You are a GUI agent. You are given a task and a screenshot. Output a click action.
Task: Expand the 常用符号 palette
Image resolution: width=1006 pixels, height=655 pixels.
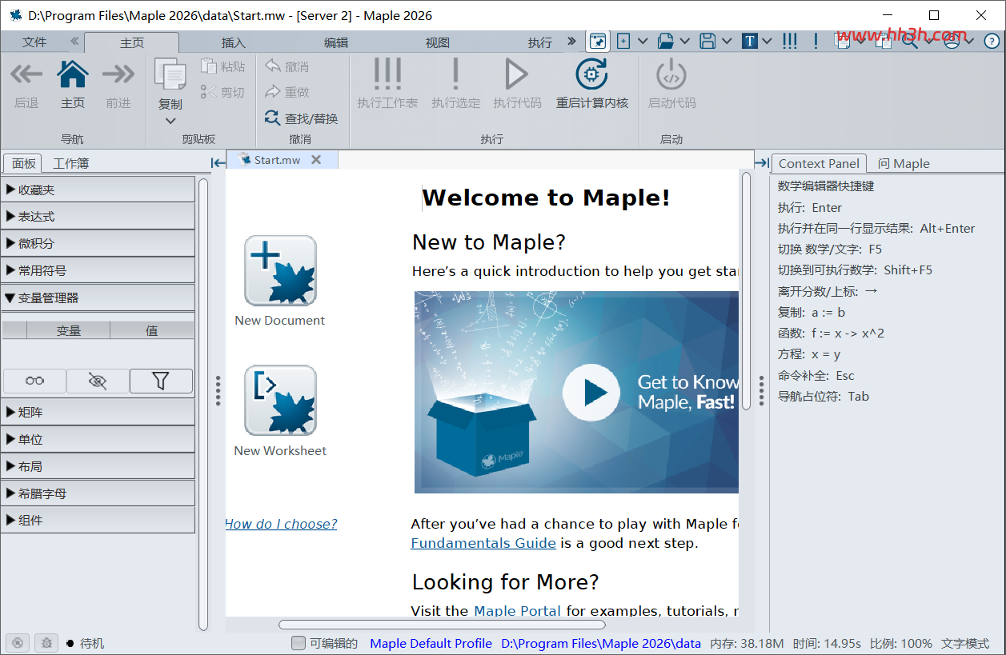click(x=98, y=270)
